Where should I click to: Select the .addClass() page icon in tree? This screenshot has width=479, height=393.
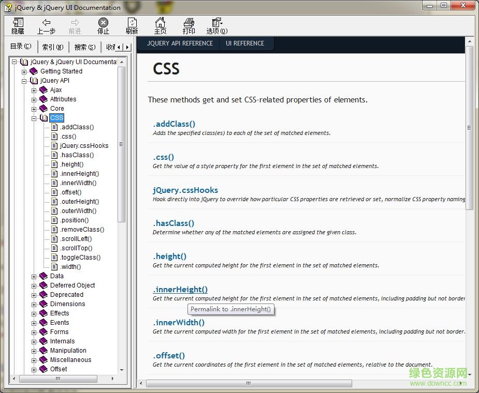click(x=54, y=127)
